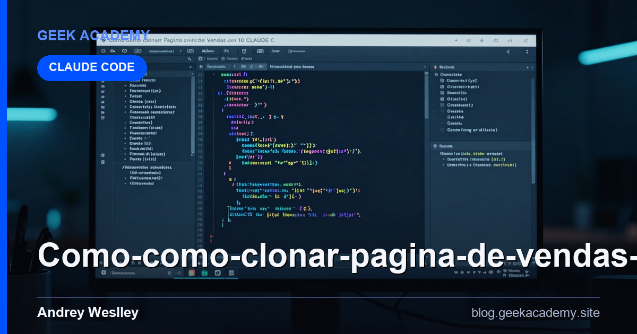Open the blog.geekacademy.site link

536,313
